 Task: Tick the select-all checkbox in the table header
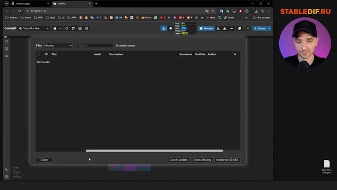tap(38, 54)
